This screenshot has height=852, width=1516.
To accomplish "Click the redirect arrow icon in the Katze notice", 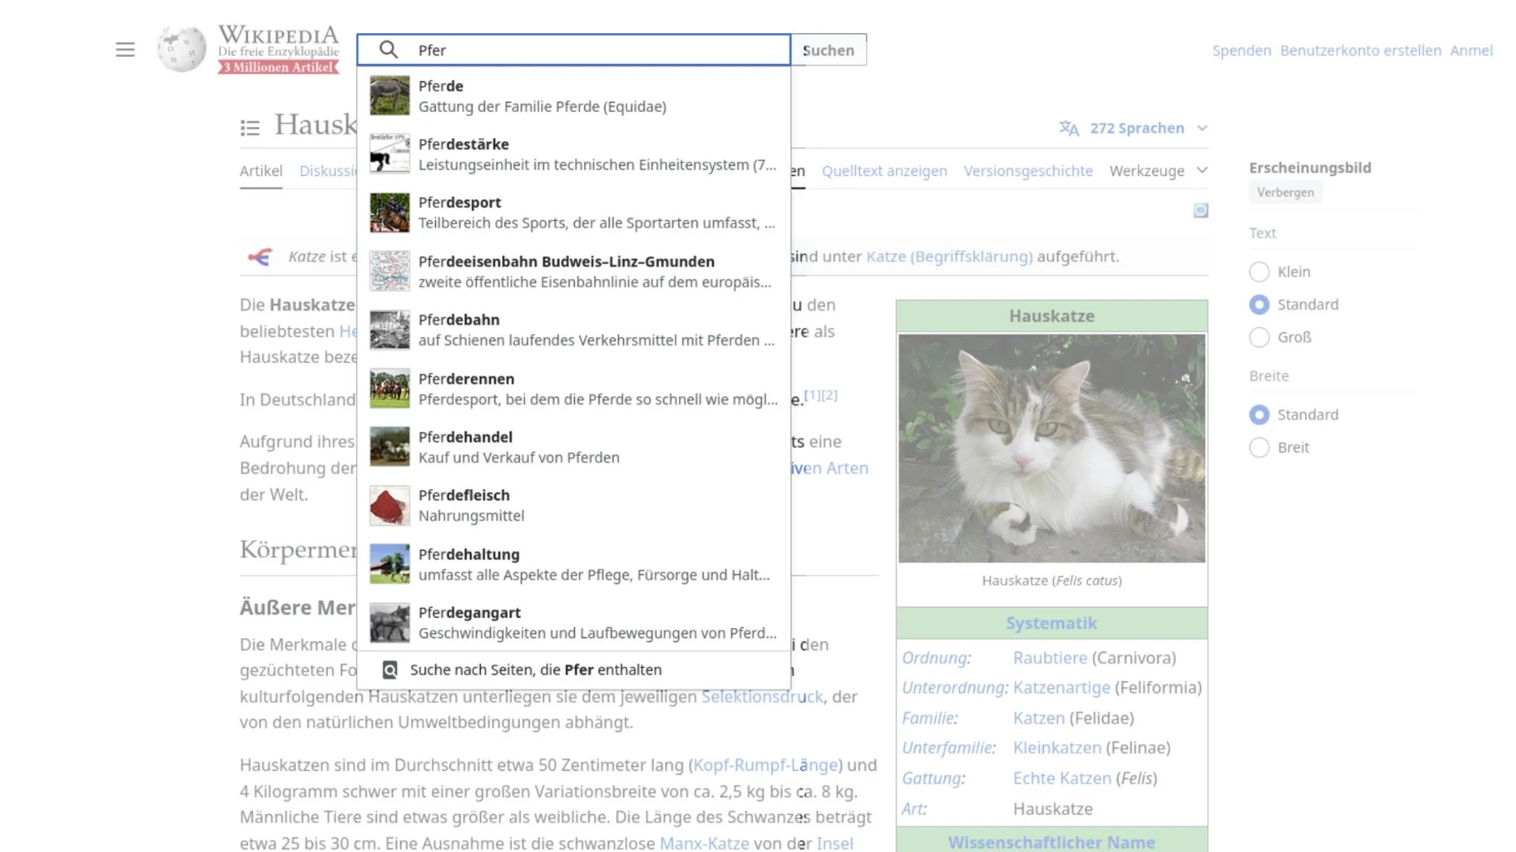I will (x=261, y=256).
